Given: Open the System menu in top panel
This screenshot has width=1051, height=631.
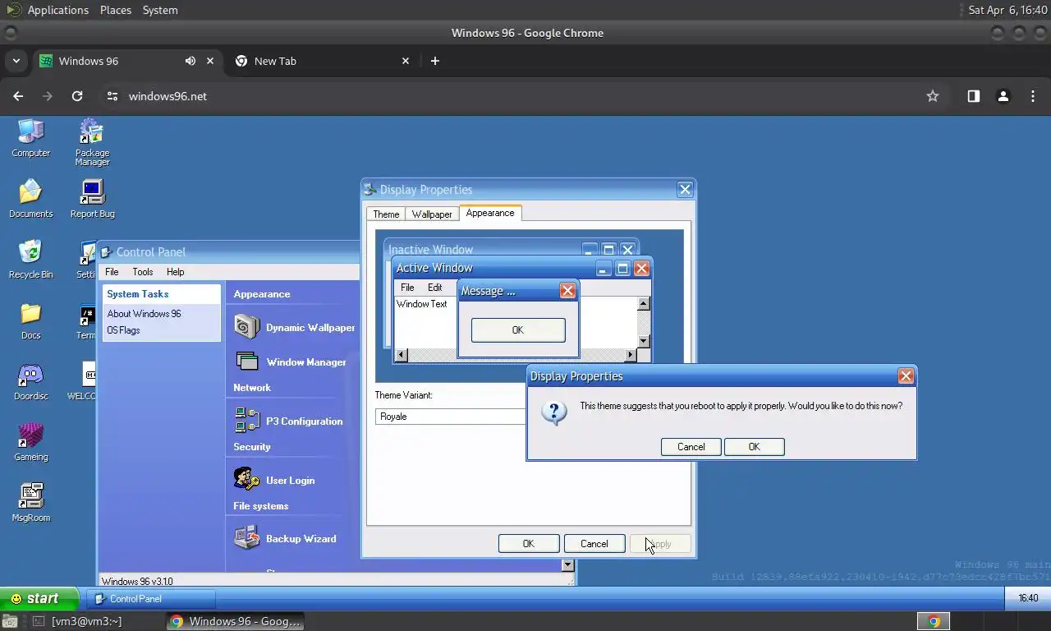Looking at the screenshot, I should click(160, 10).
